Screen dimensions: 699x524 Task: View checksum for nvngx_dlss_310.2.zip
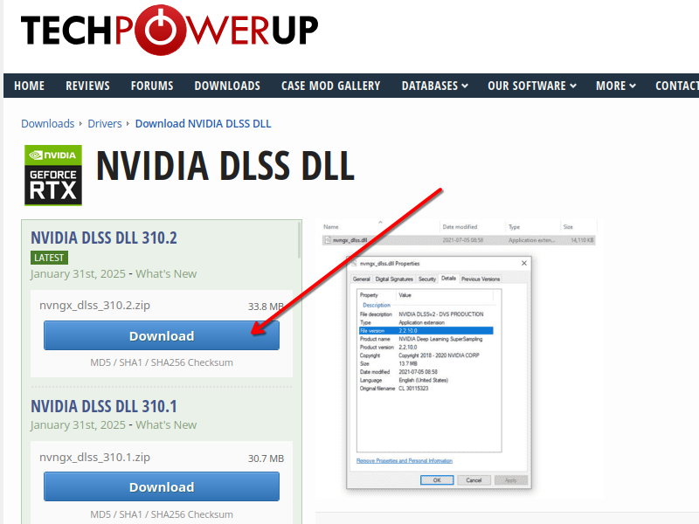[162, 362]
